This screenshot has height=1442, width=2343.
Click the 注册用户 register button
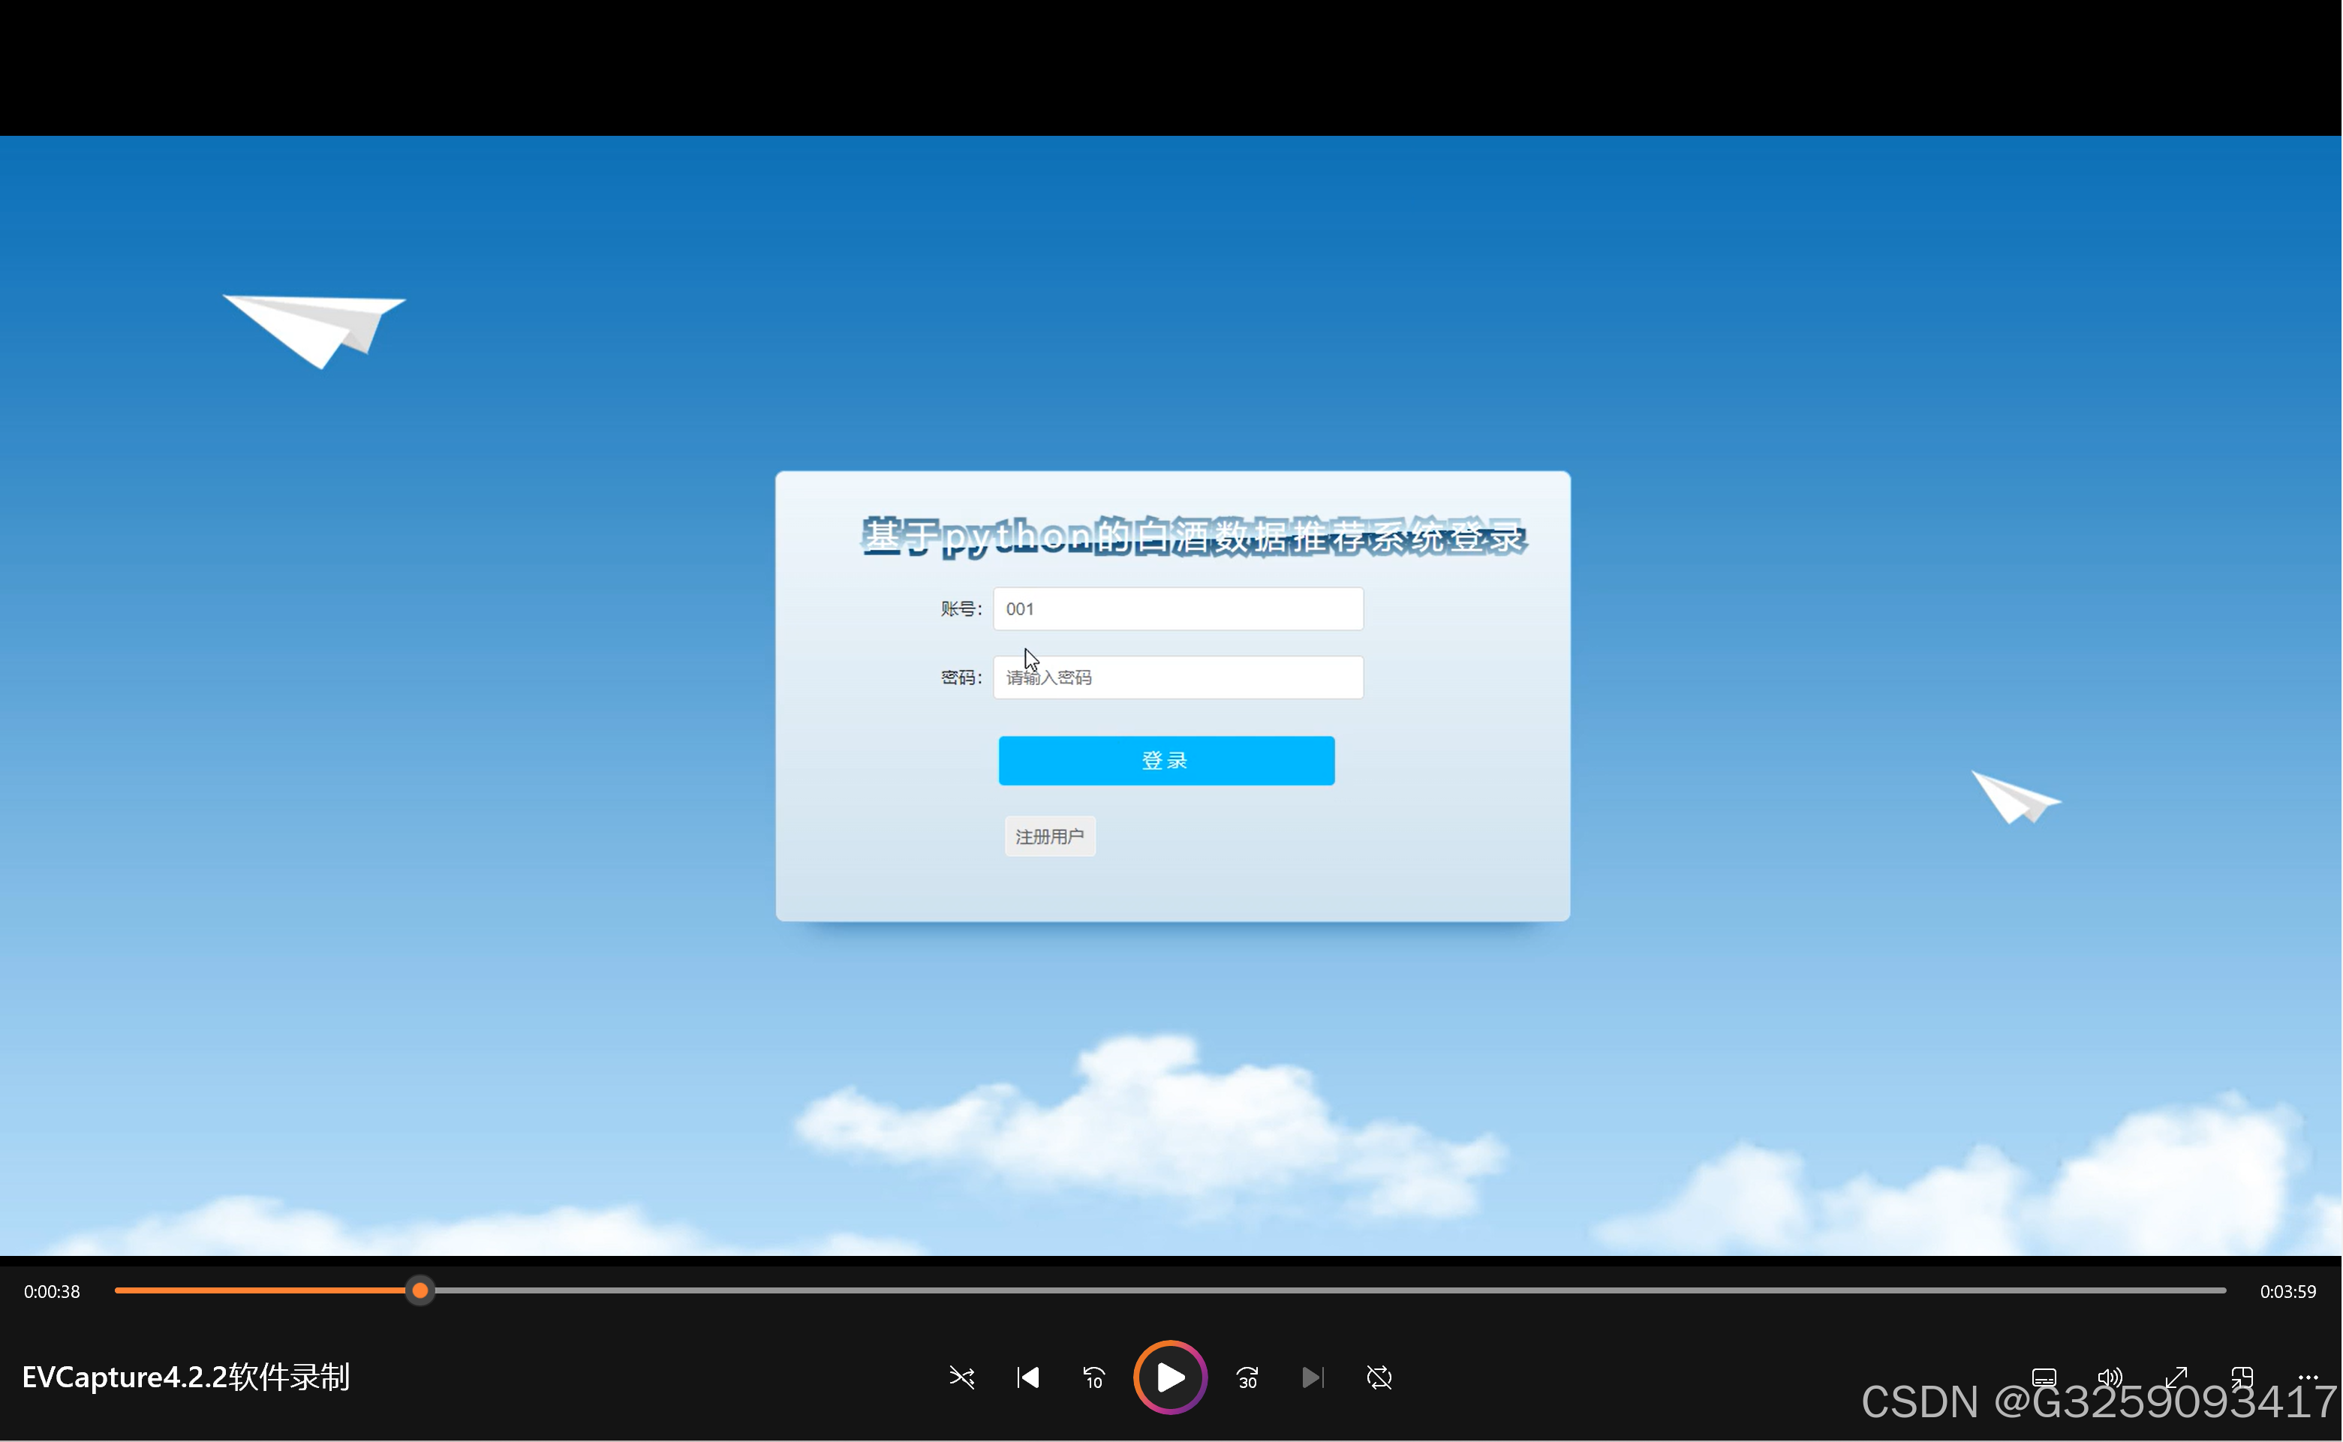pyautogui.click(x=1049, y=837)
